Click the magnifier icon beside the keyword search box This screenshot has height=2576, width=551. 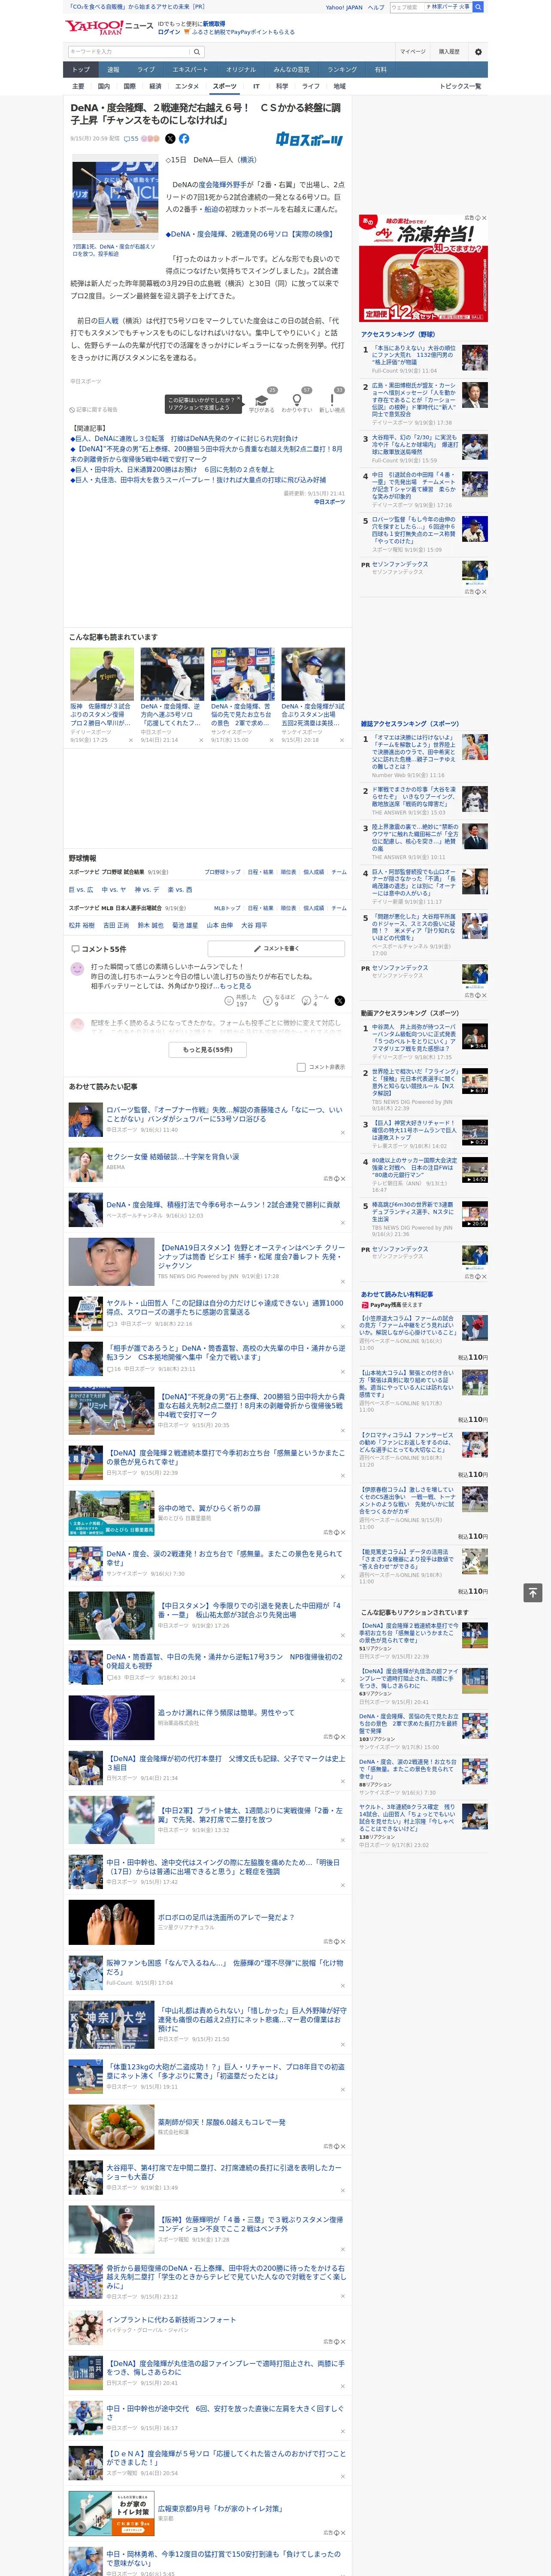[x=197, y=52]
